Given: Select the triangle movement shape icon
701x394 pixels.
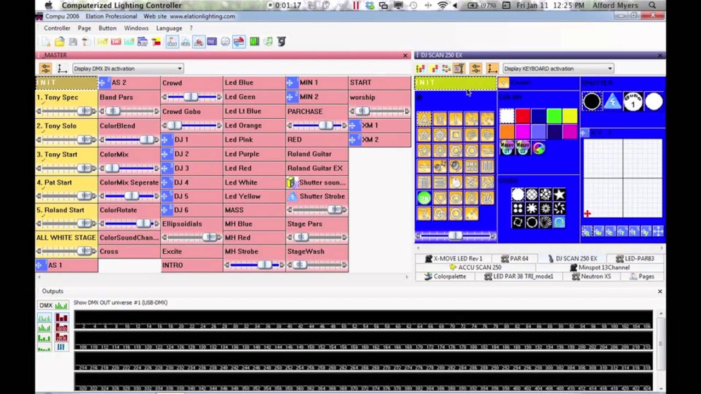Looking at the screenshot, I should [424, 118].
